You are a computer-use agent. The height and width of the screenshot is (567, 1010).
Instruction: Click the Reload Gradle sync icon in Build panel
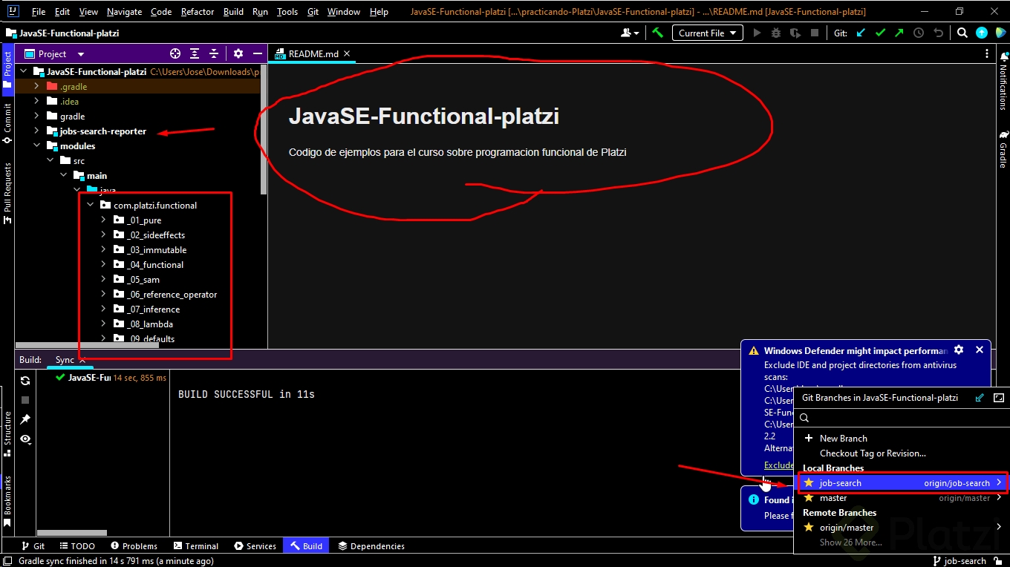click(25, 381)
